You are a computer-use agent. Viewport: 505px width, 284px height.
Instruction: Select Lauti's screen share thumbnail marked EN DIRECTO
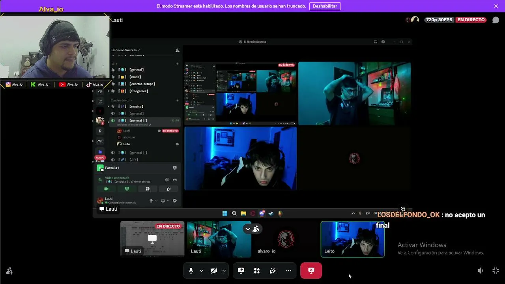pos(152,239)
